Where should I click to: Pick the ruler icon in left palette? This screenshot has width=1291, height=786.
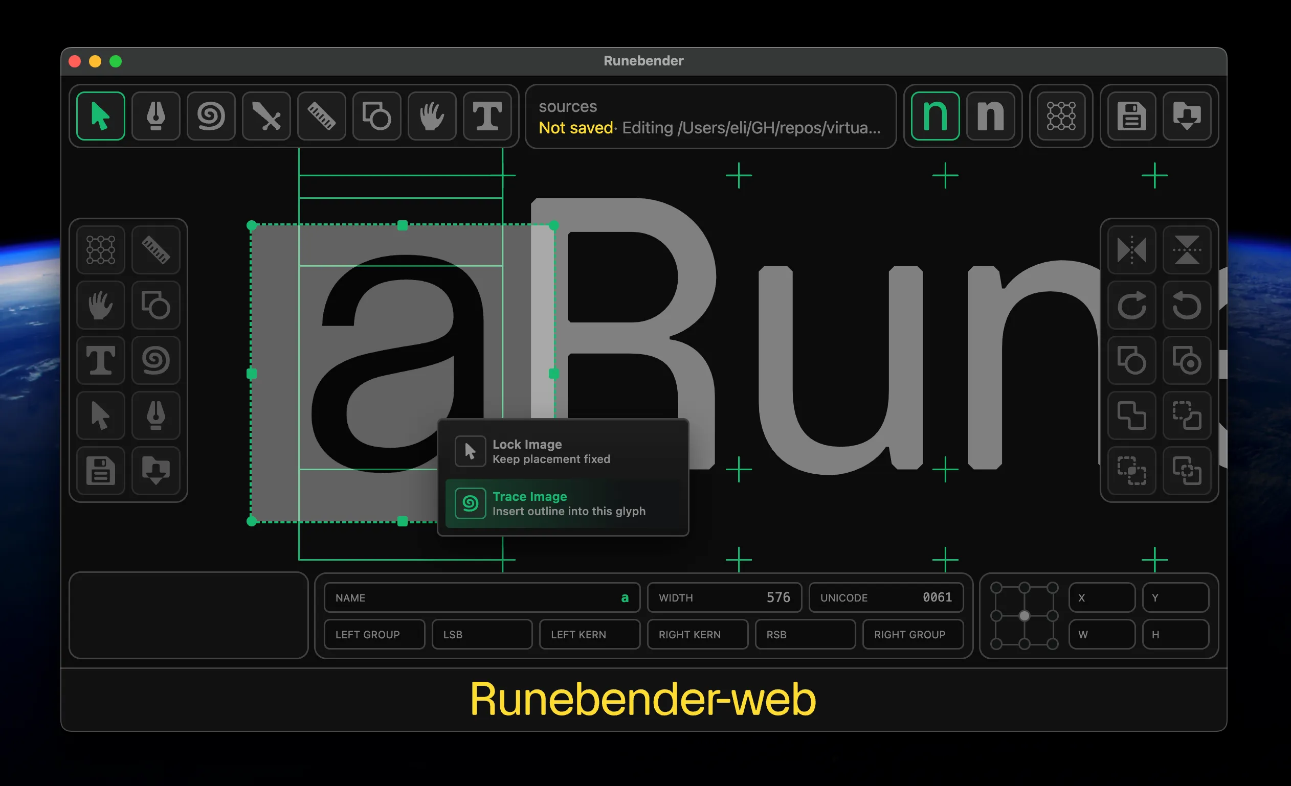(155, 250)
